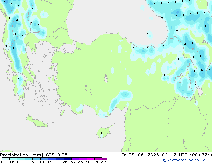This screenshot has height=163, width=212.
Task: Click the '09..12 UTC' time label
Action: point(175,155)
